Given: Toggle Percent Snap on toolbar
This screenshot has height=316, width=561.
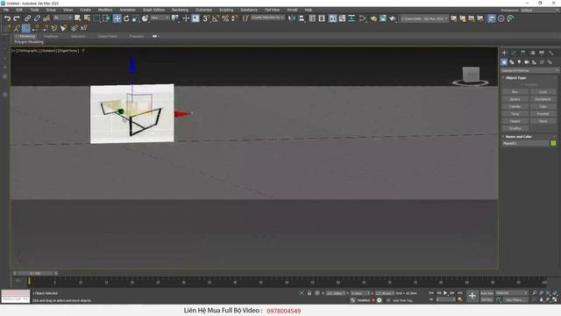Looking at the screenshot, I should tap(225, 18).
